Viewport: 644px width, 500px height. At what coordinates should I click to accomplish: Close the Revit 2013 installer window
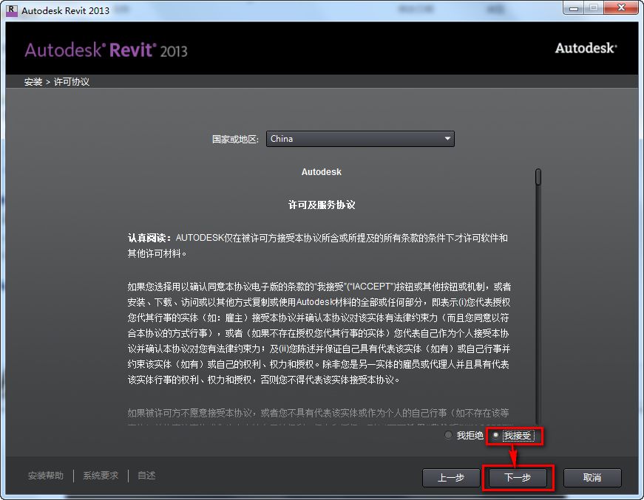(x=621, y=8)
